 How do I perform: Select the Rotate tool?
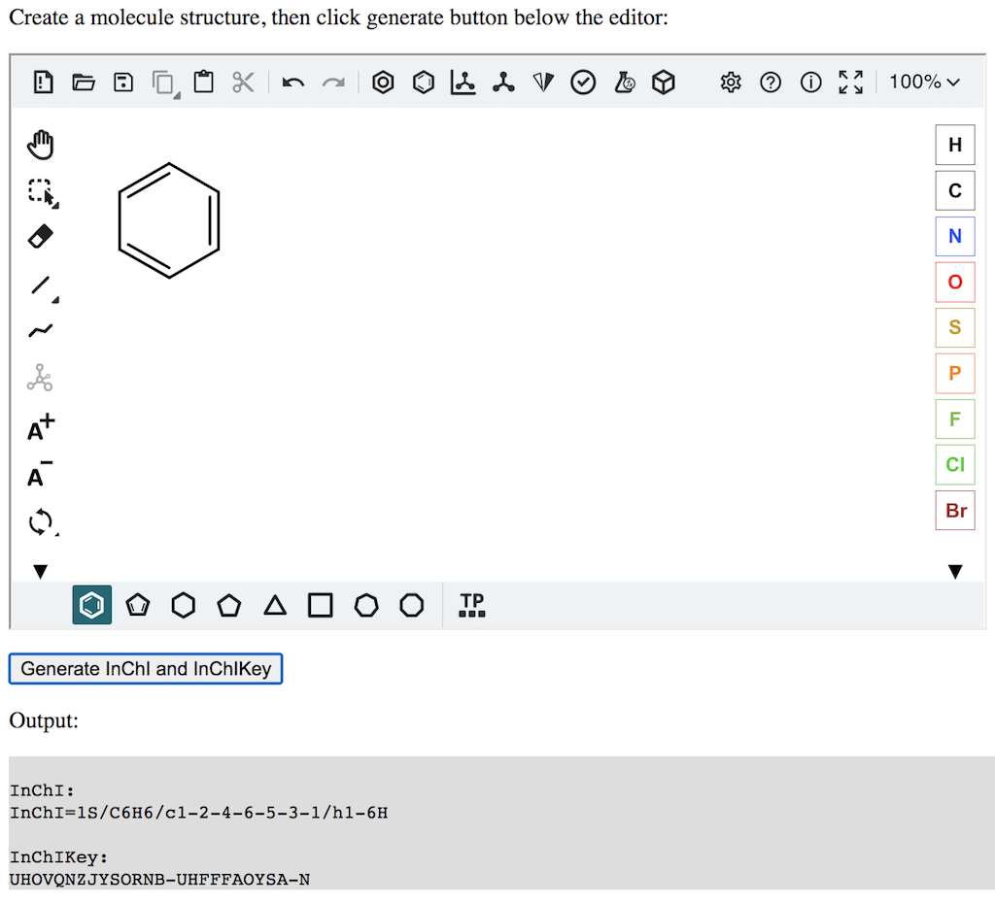pyautogui.click(x=40, y=521)
